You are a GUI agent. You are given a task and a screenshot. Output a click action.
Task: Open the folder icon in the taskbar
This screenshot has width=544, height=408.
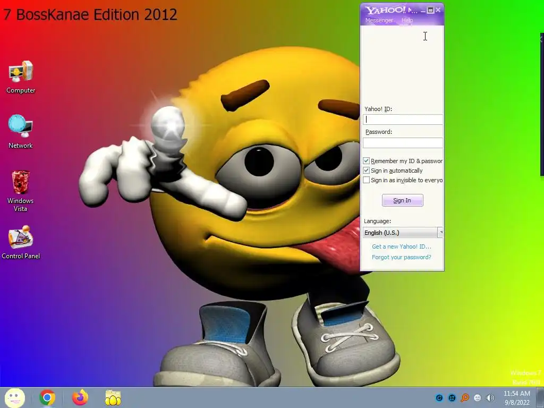tap(113, 398)
